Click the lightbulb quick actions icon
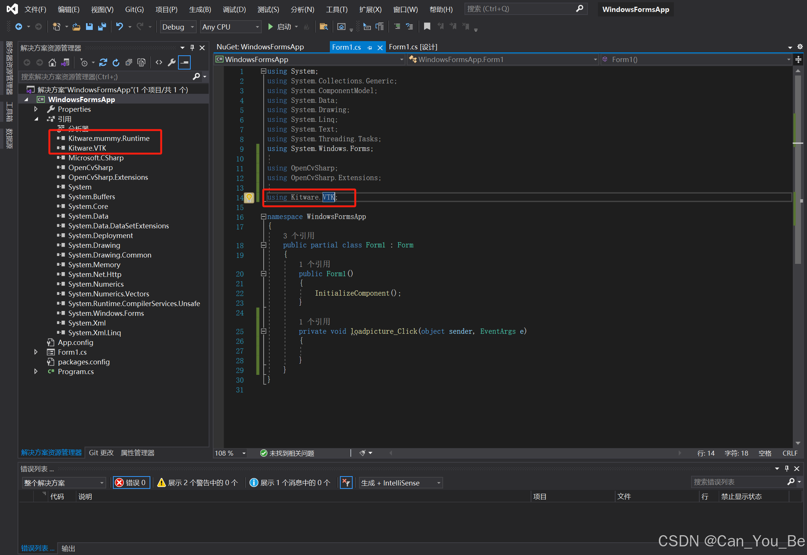 pos(249,197)
